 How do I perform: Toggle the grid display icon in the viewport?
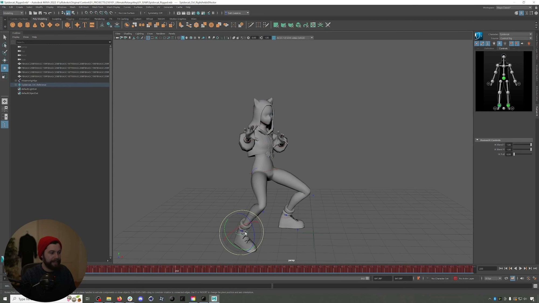(148, 38)
